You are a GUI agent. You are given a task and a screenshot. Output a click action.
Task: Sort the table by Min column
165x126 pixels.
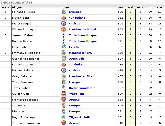(x=120, y=8)
